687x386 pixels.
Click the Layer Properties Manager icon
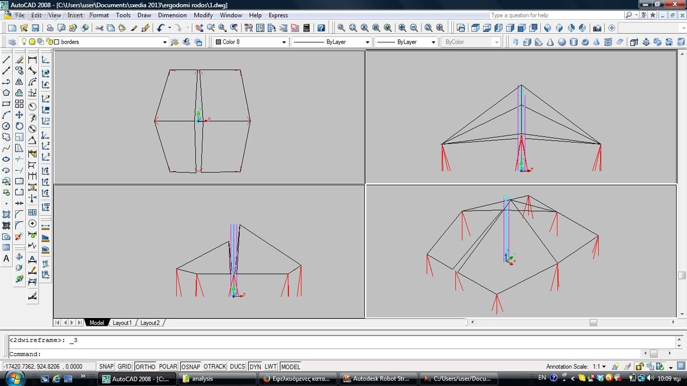tap(12, 42)
